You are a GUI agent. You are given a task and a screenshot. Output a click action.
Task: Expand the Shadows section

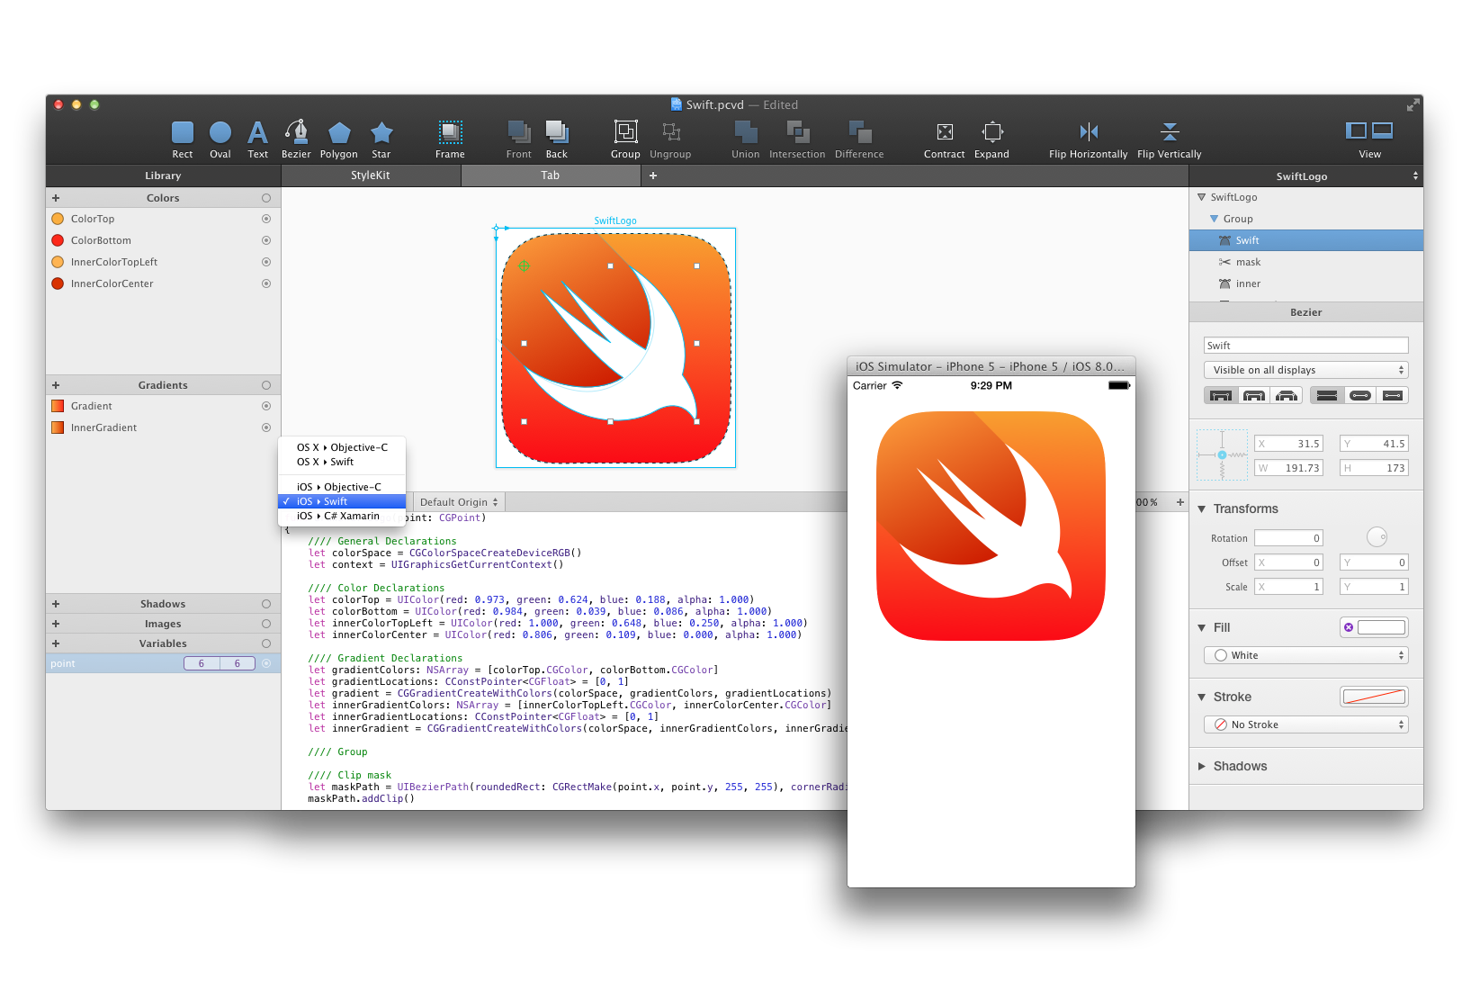point(1202,766)
